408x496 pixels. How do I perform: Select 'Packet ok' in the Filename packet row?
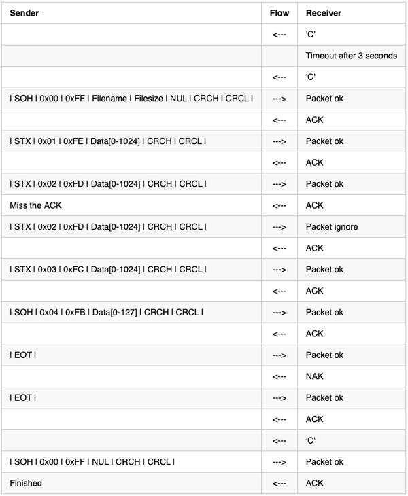(324, 99)
